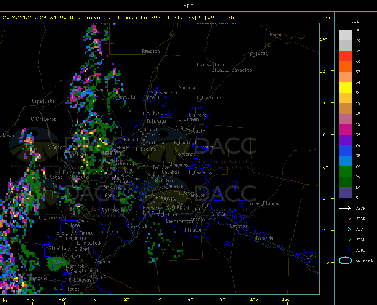Viewport: 377px width, 305px height.
Task: Click the Potrerillos label
Action: (77, 172)
